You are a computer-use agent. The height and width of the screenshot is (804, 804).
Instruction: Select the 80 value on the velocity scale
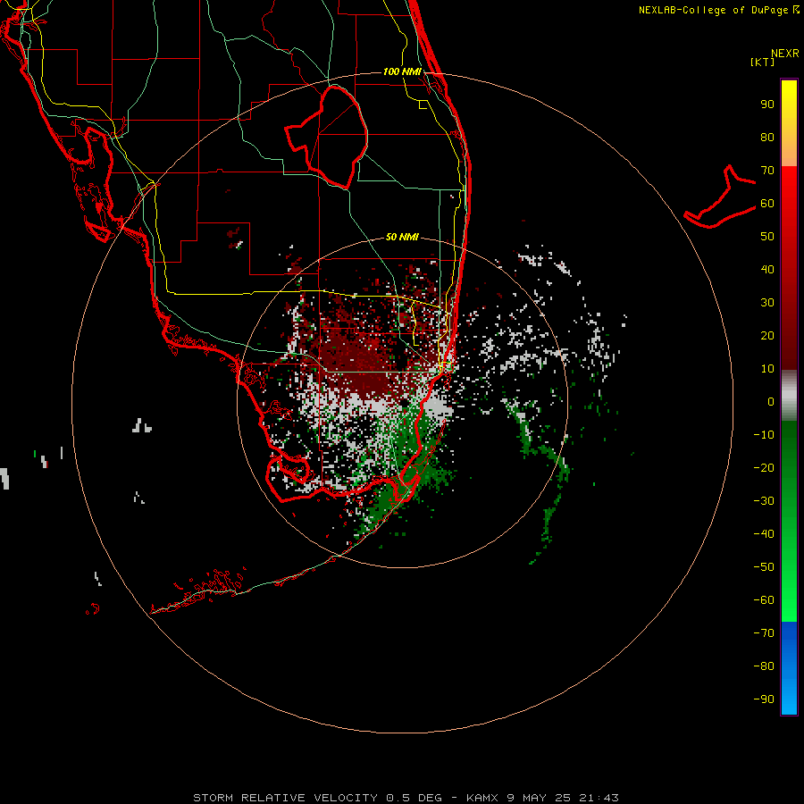(x=767, y=138)
